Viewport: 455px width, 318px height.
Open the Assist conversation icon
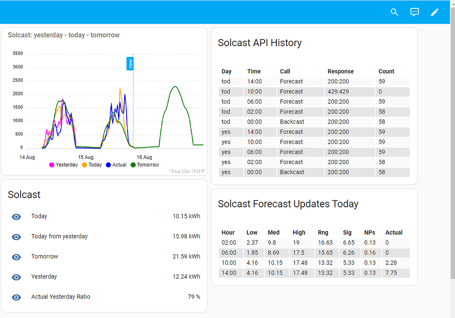point(415,12)
